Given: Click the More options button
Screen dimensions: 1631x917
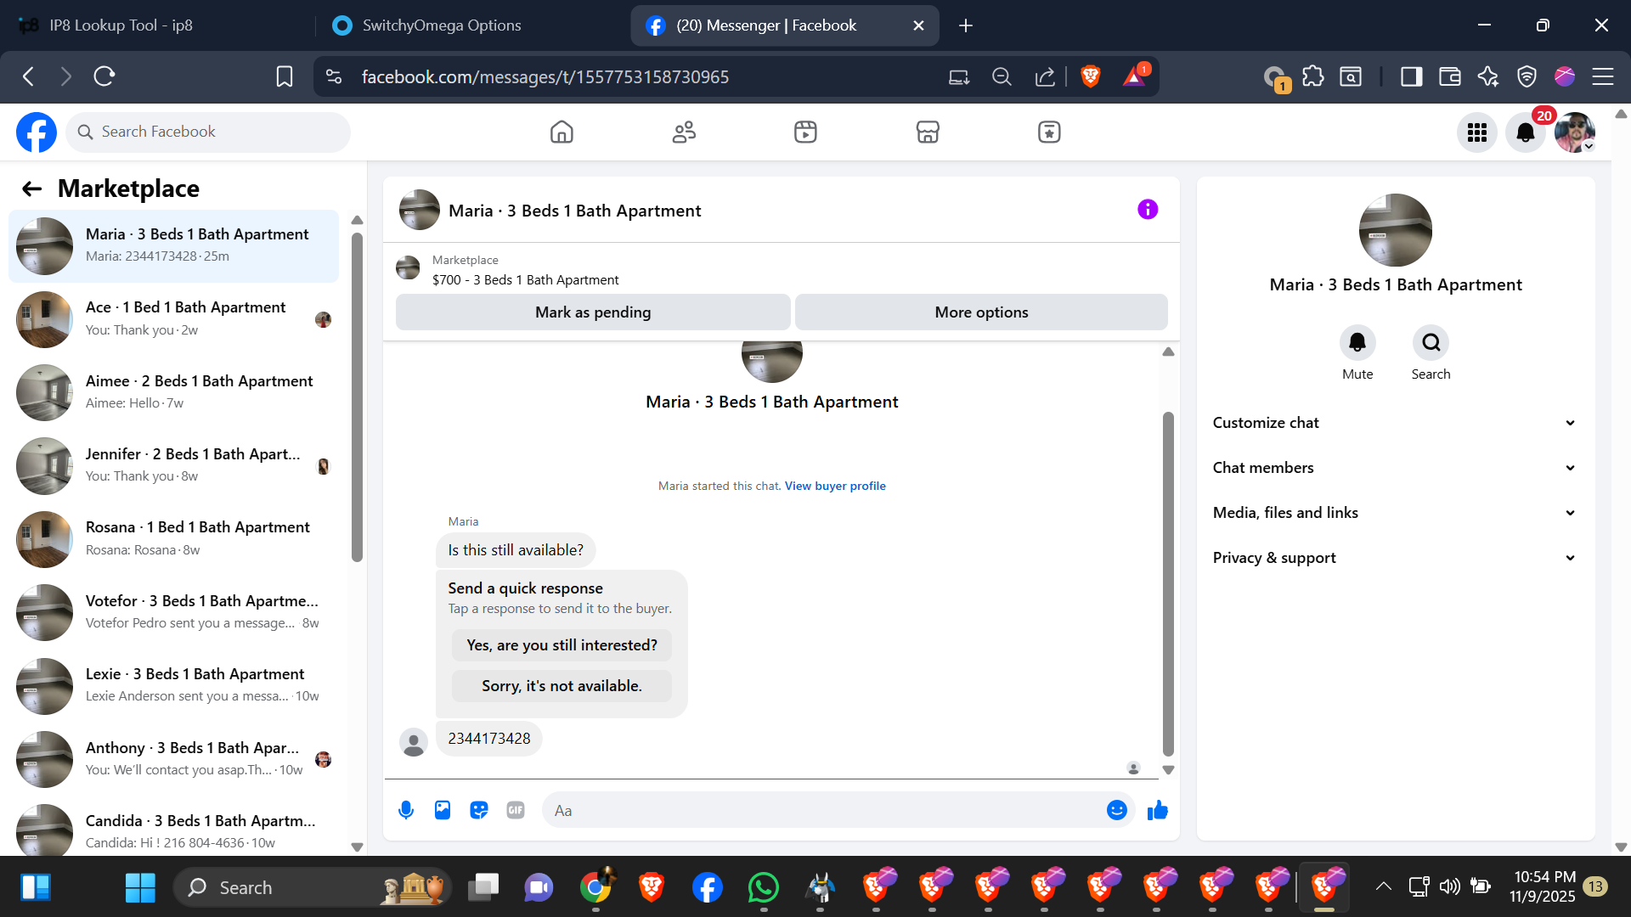Looking at the screenshot, I should pyautogui.click(x=981, y=312).
